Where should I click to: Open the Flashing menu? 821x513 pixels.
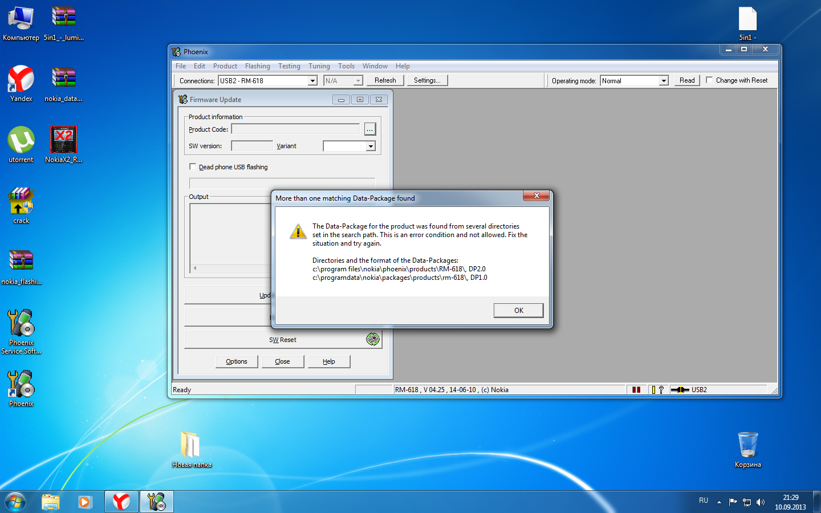[x=258, y=66]
